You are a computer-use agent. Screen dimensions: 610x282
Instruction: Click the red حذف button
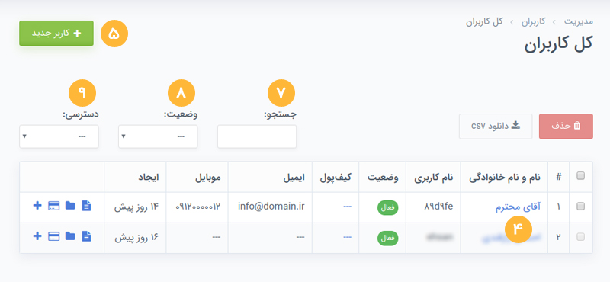(566, 127)
